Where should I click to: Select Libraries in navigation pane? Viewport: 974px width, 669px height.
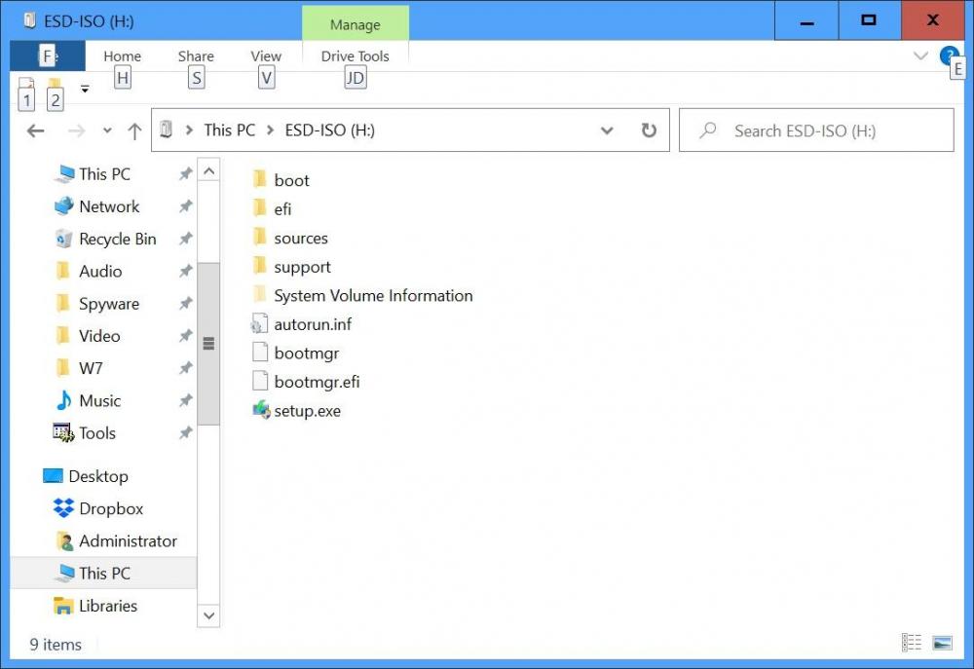coord(107,605)
